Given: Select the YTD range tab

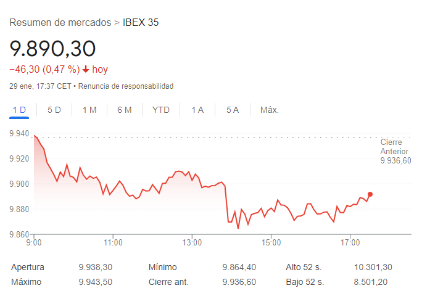Looking at the screenshot, I should [x=161, y=110].
